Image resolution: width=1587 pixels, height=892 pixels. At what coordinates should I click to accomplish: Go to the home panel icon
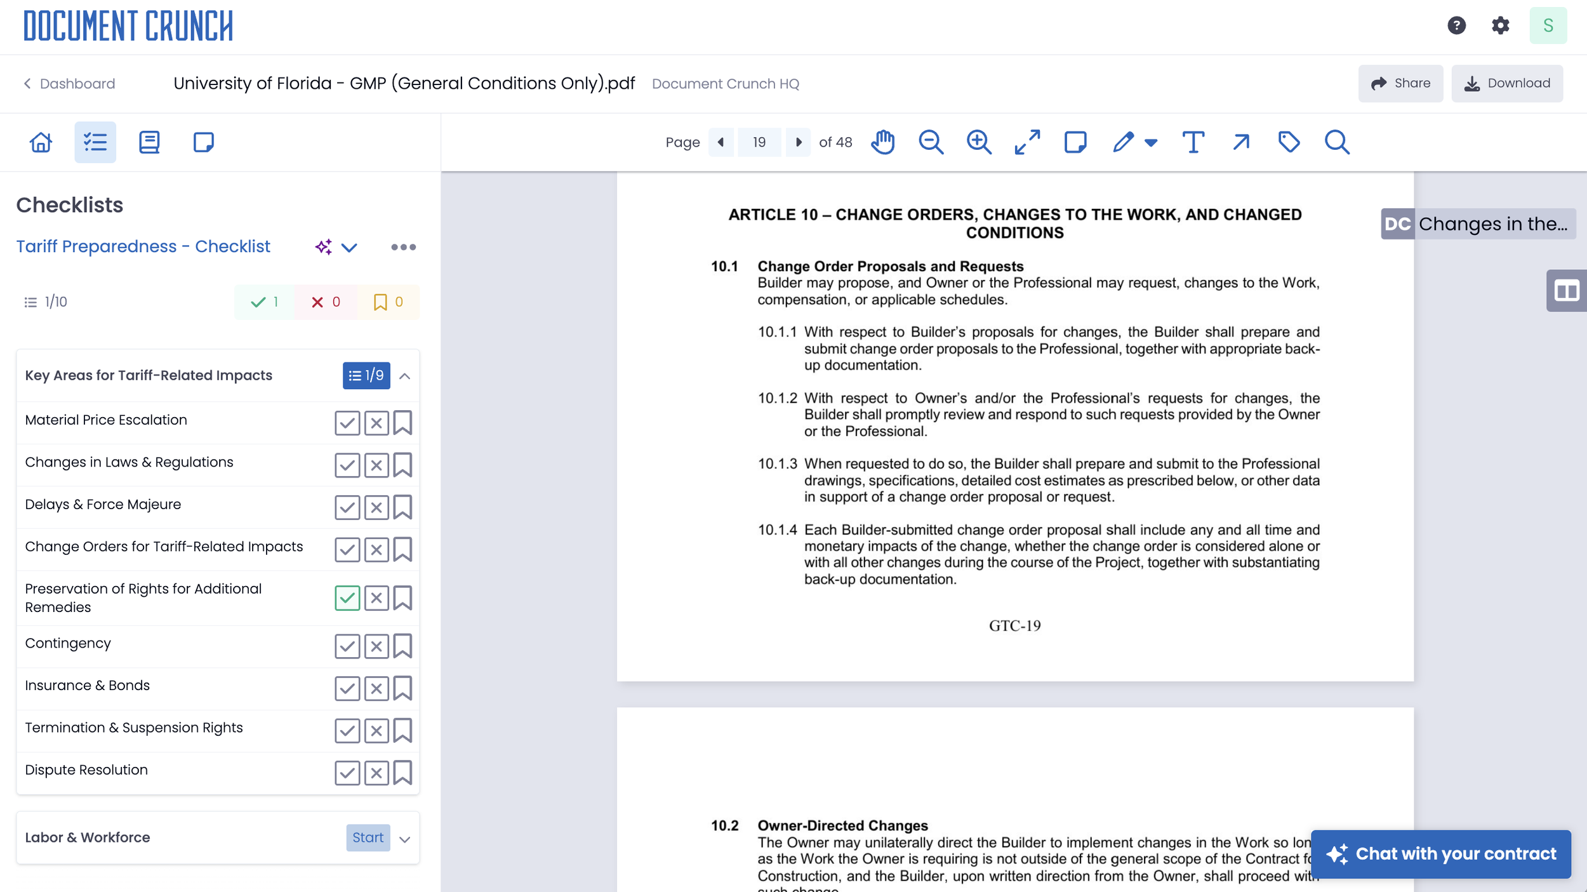(x=41, y=142)
